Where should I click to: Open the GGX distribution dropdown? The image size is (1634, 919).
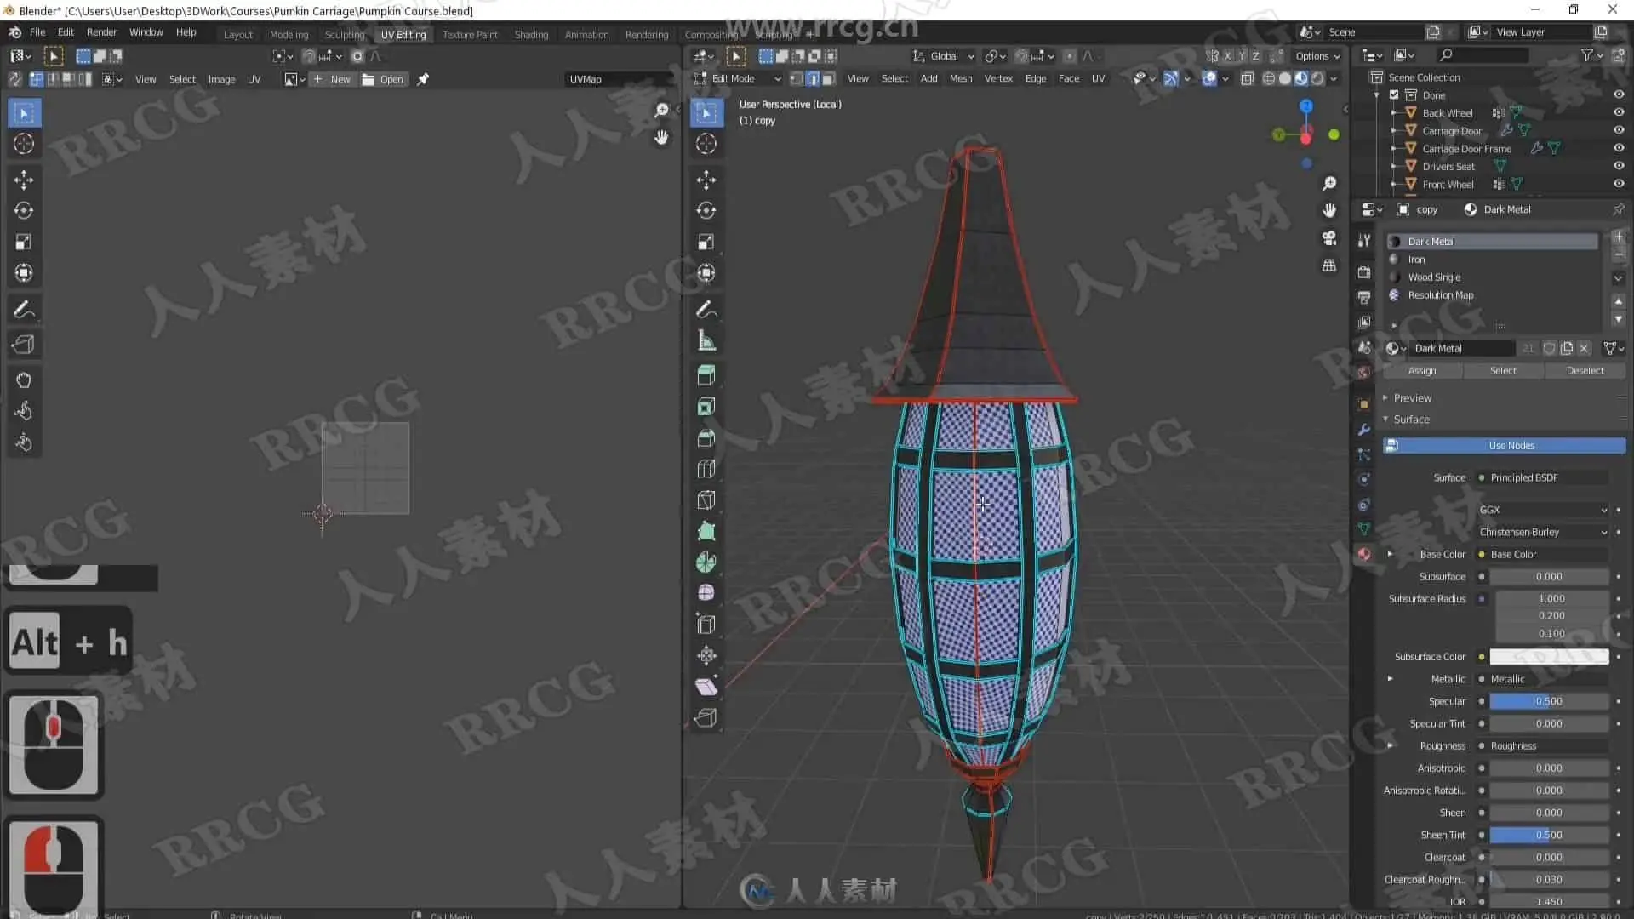(x=1543, y=510)
